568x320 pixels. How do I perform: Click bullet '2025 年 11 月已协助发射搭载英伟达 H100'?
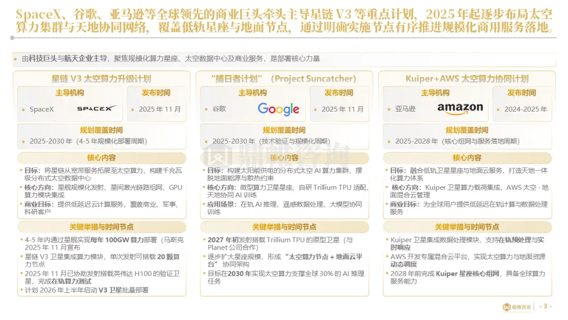(x=102, y=277)
